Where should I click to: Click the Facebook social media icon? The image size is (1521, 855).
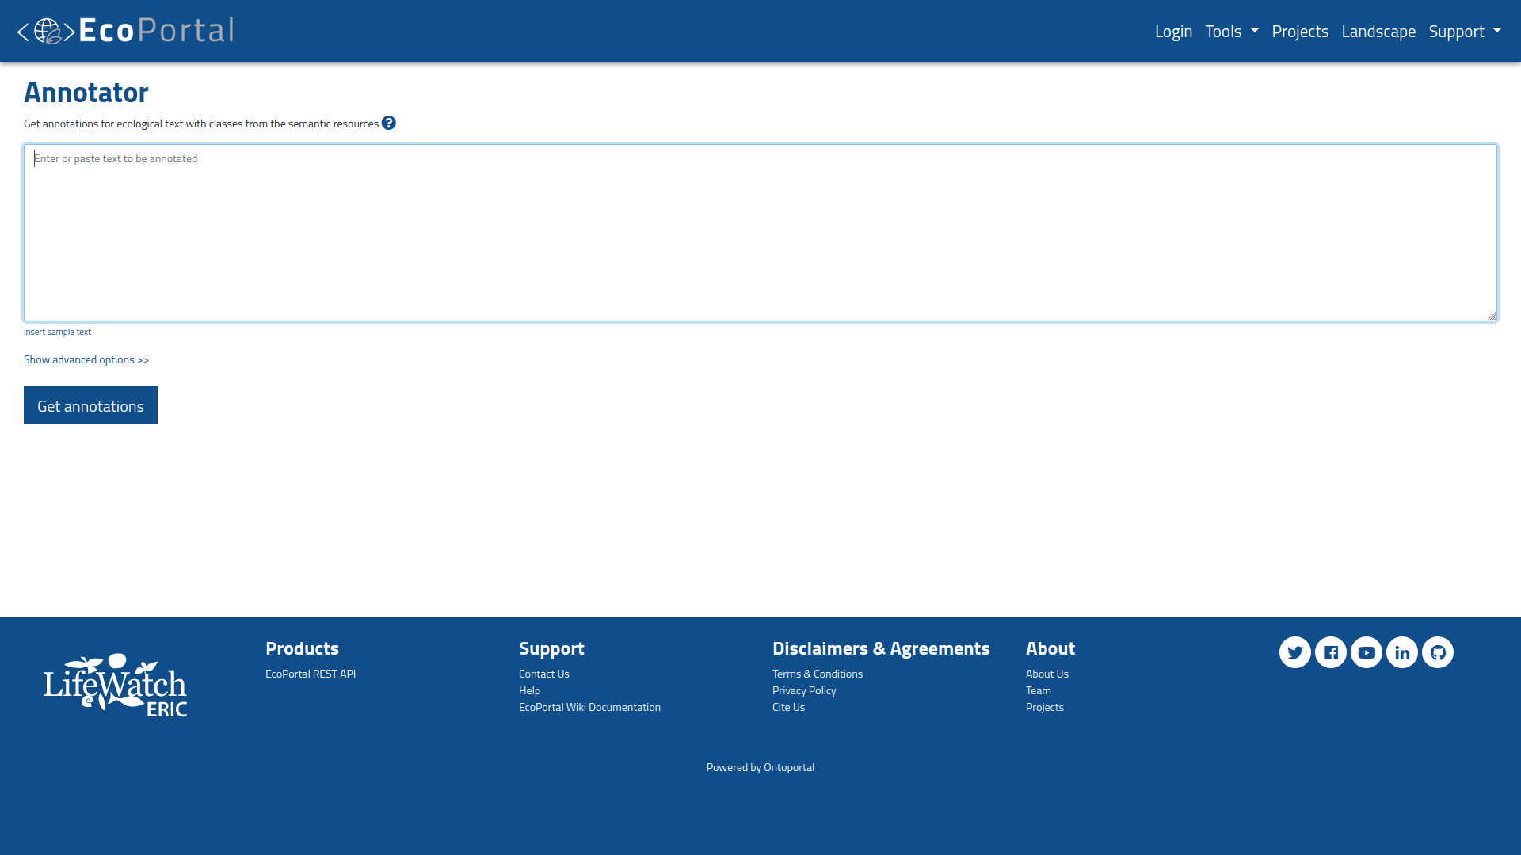pyautogui.click(x=1331, y=652)
